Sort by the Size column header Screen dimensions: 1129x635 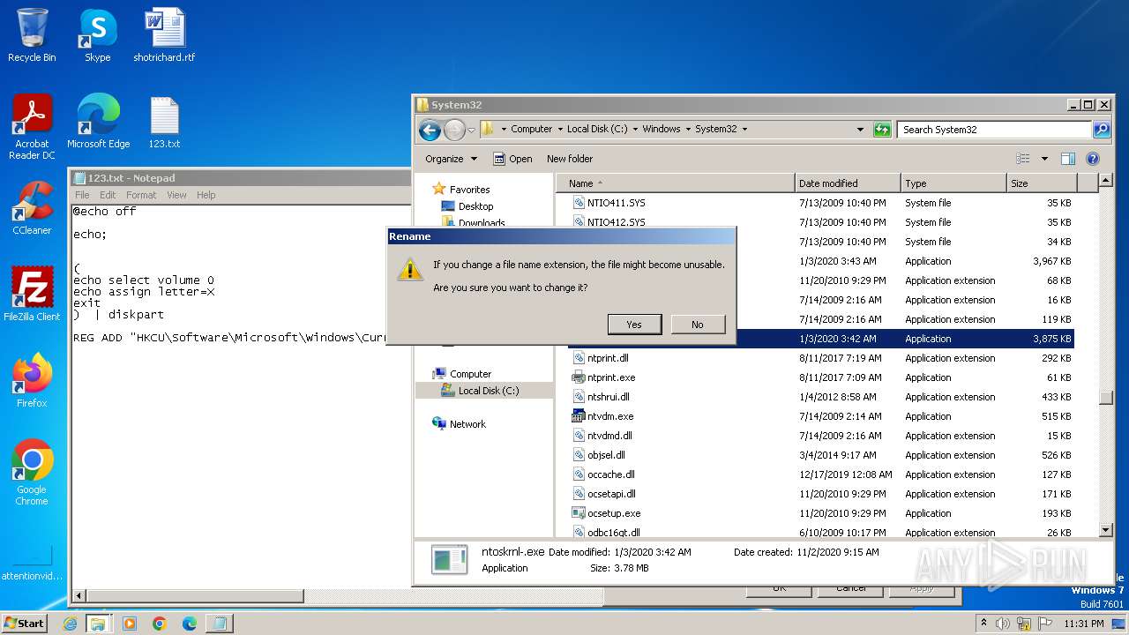[x=1042, y=183]
